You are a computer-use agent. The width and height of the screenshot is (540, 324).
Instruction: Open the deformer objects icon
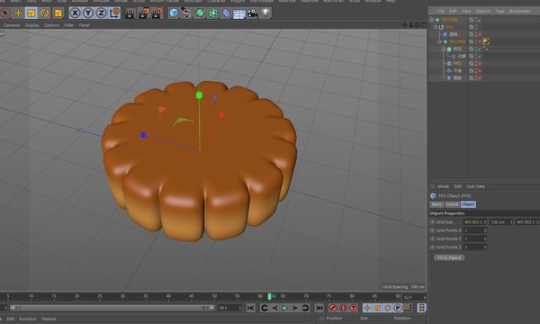pyautogui.click(x=226, y=13)
